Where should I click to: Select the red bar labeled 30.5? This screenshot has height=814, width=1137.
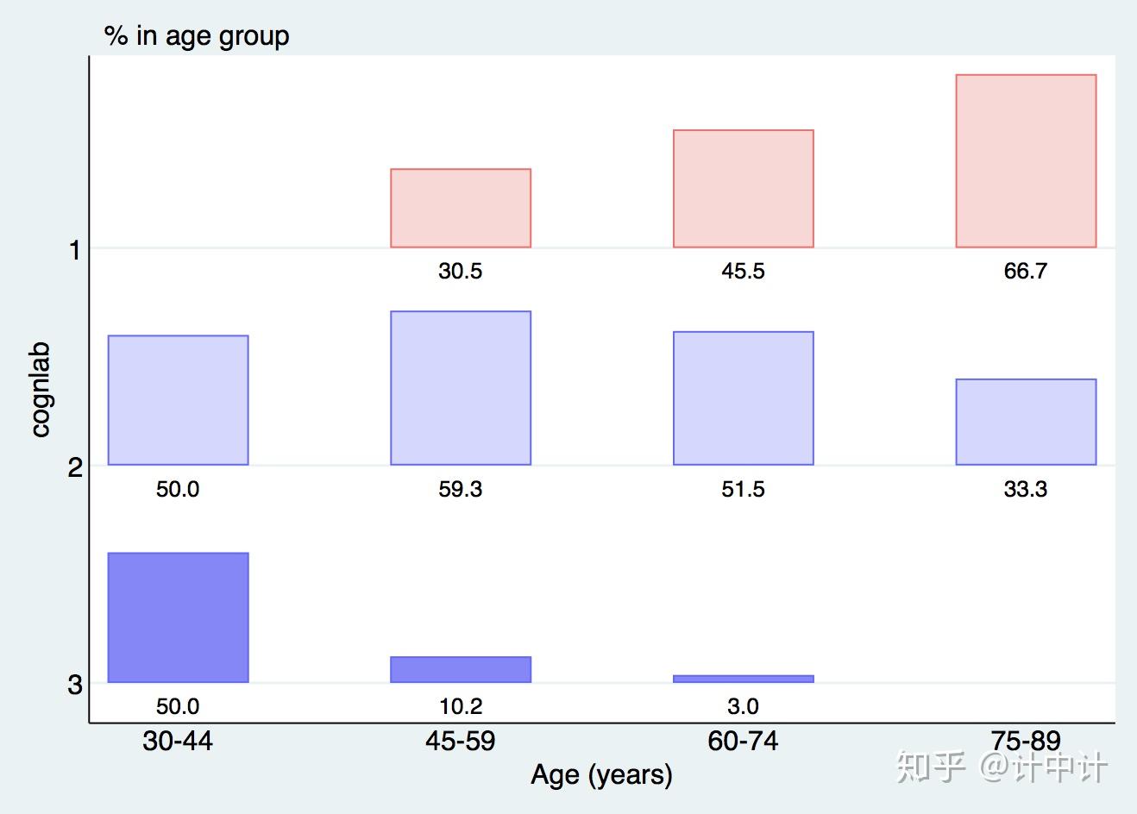pos(461,209)
